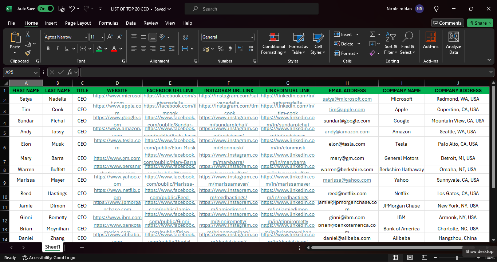Screen dimensions: 497x262
Task: Click the Search box in the title bar
Action: tap(251, 9)
